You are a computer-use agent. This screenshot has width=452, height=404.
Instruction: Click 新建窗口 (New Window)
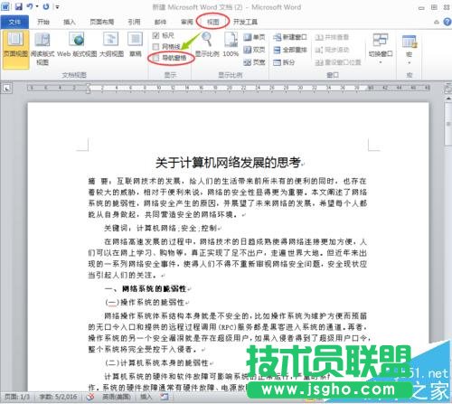tap(290, 37)
